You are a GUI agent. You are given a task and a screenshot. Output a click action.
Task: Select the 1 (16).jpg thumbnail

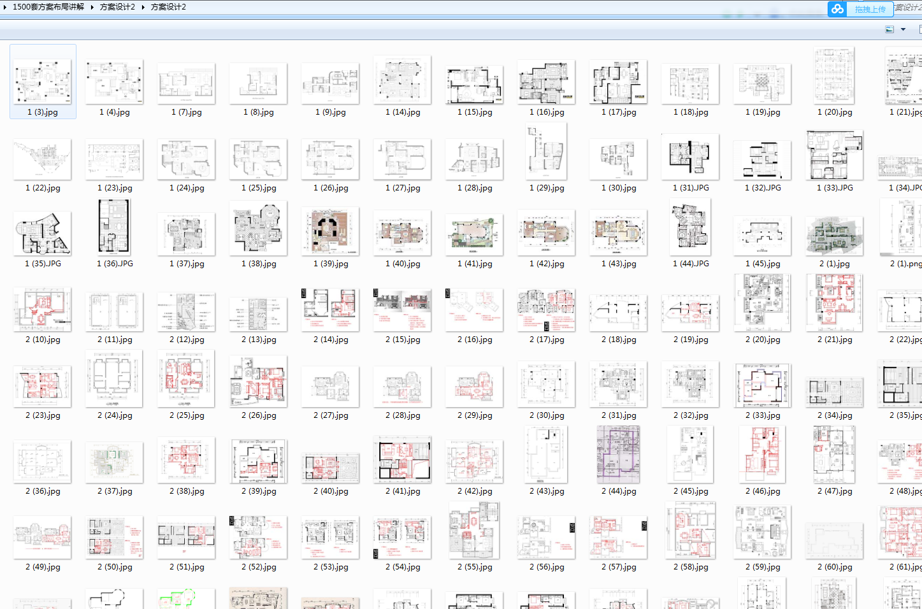click(x=547, y=82)
